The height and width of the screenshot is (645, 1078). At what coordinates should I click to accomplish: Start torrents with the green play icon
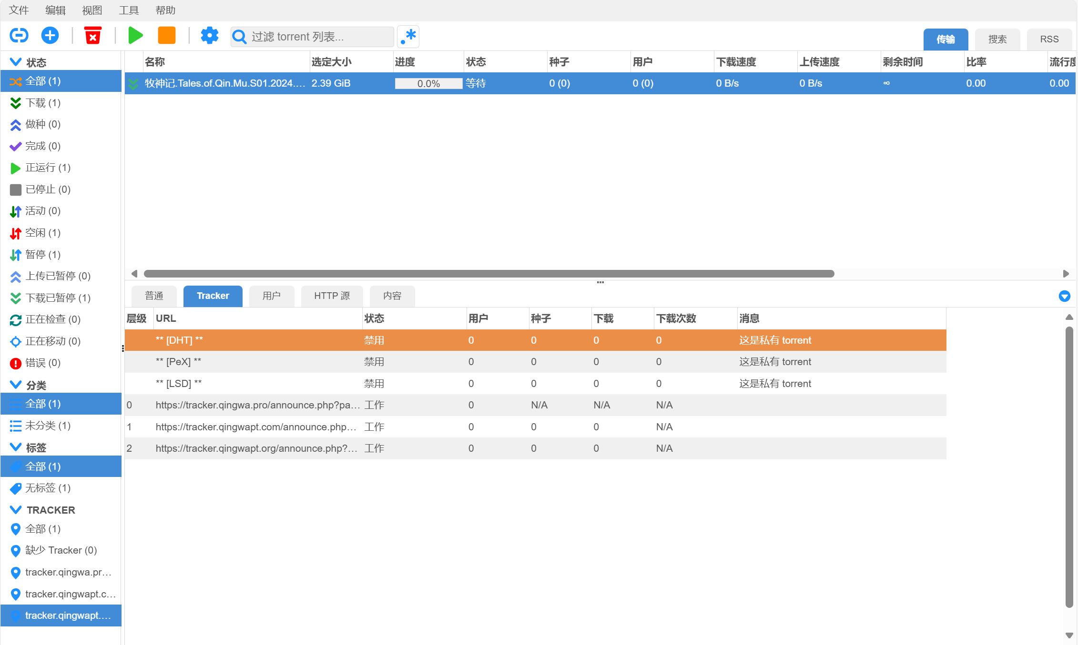click(135, 36)
